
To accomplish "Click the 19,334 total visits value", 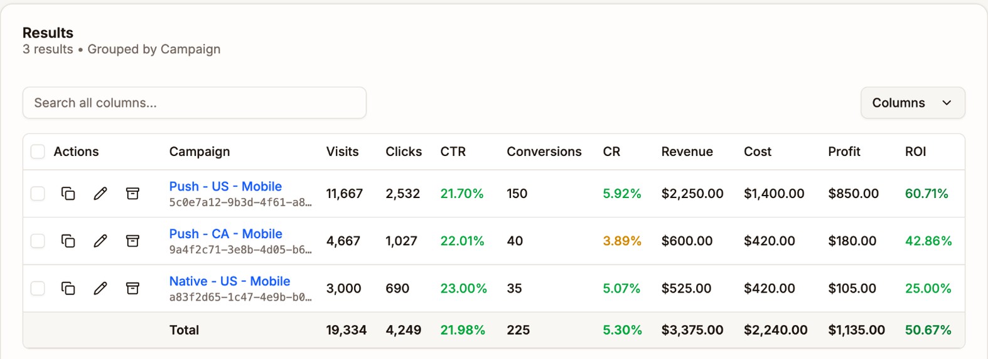I will pyautogui.click(x=346, y=330).
